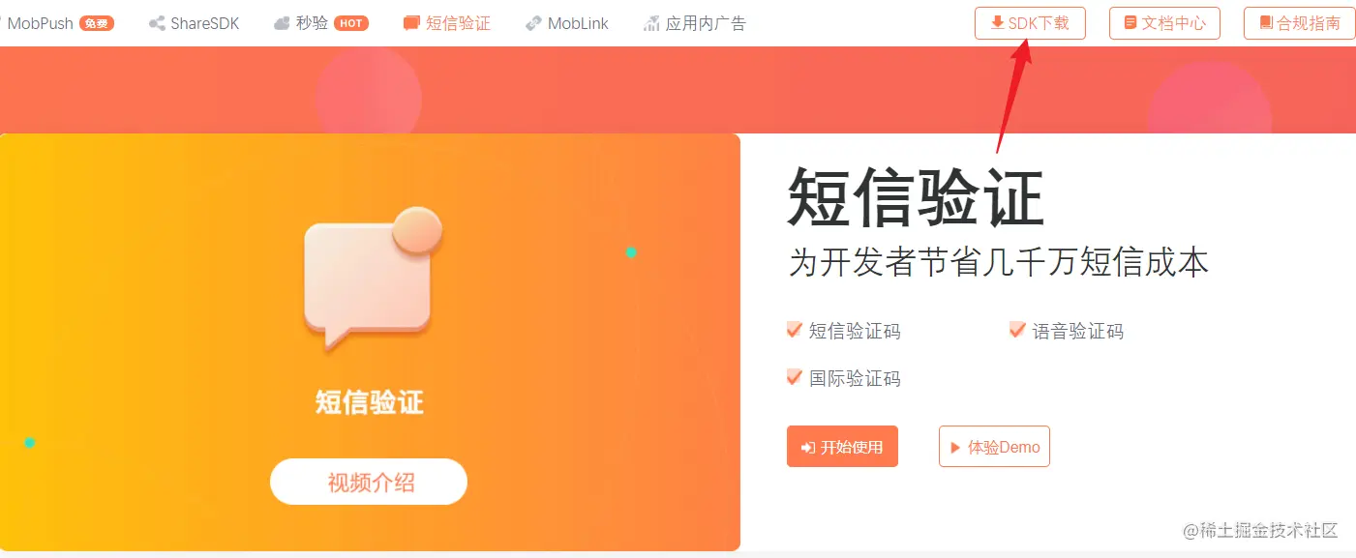Viewport: 1356px width, 558px height.
Task: Click the MobLink chain link icon
Action: pos(533,23)
